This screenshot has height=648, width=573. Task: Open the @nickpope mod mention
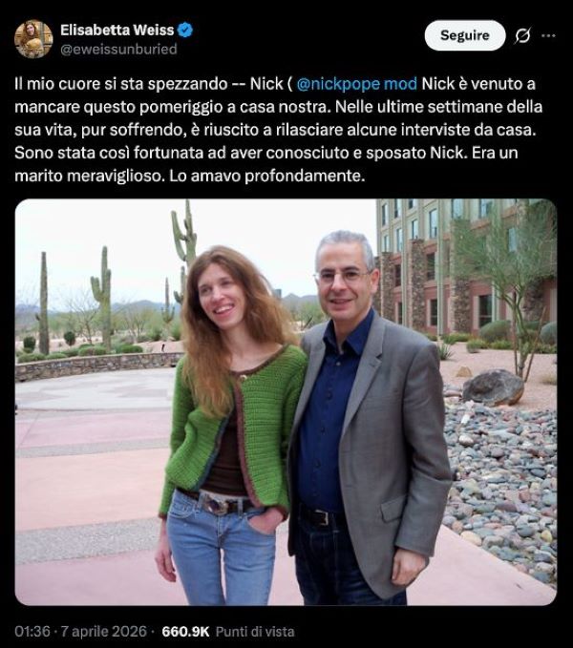click(357, 84)
